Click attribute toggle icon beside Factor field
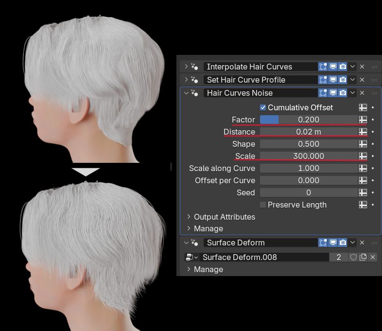Viewport: 382px width, 331px height. [363, 120]
